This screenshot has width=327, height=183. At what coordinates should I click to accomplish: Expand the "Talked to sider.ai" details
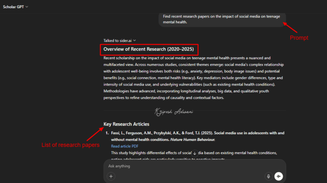coord(120,40)
